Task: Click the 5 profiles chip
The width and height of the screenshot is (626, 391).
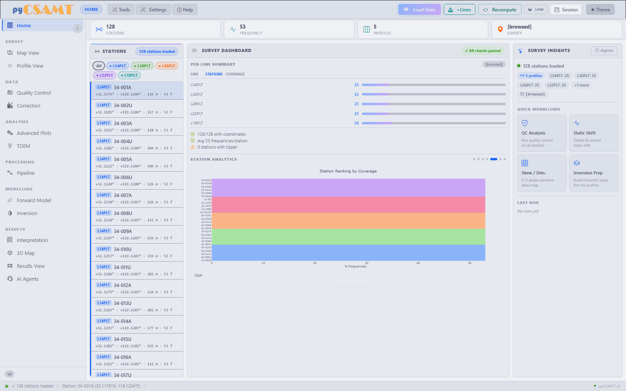Action: (531, 75)
